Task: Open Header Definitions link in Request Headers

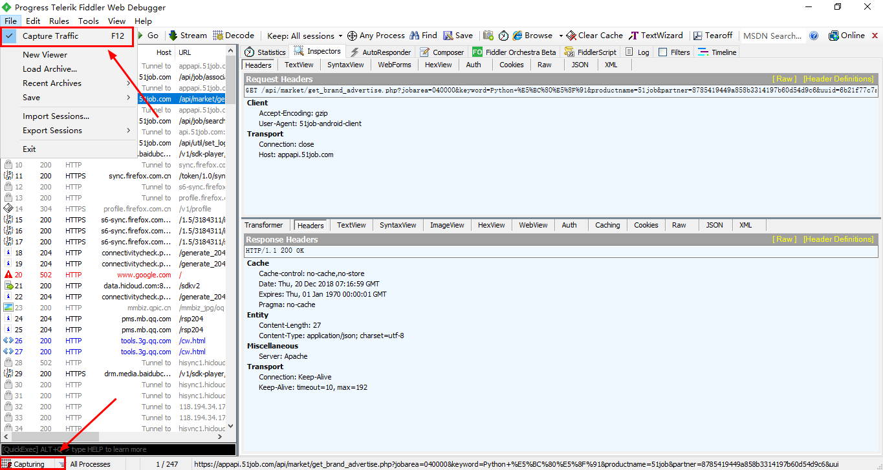Action: pyautogui.click(x=838, y=79)
